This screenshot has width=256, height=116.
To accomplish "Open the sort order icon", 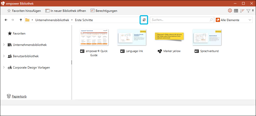I will pyautogui.click(x=242, y=11).
